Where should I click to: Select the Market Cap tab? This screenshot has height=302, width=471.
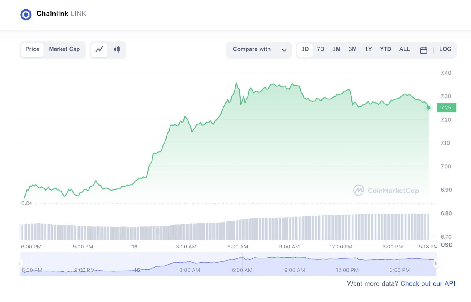coord(64,49)
